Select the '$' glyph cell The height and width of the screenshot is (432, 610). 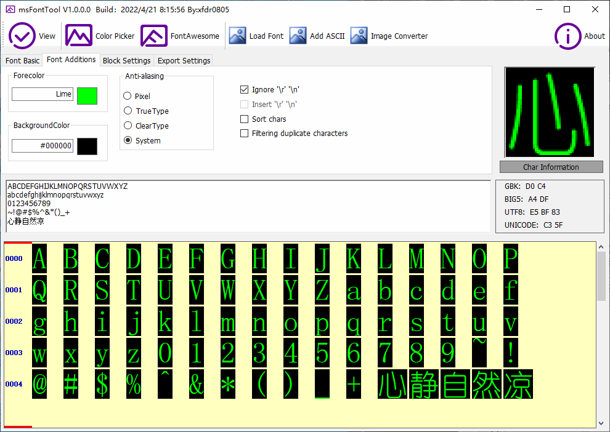click(102, 384)
